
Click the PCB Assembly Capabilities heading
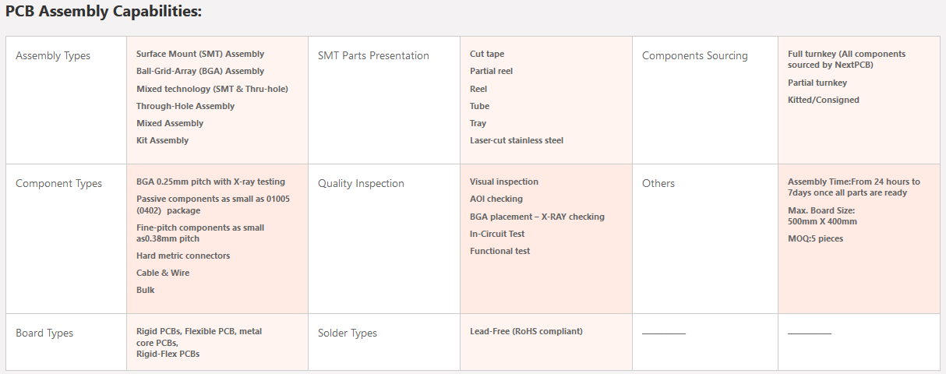[104, 12]
